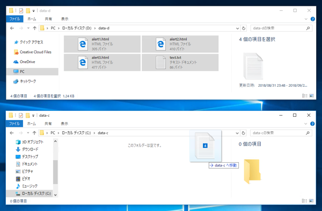
Task: Open the 共有 tab in data-d window
Action: [x=48, y=19]
